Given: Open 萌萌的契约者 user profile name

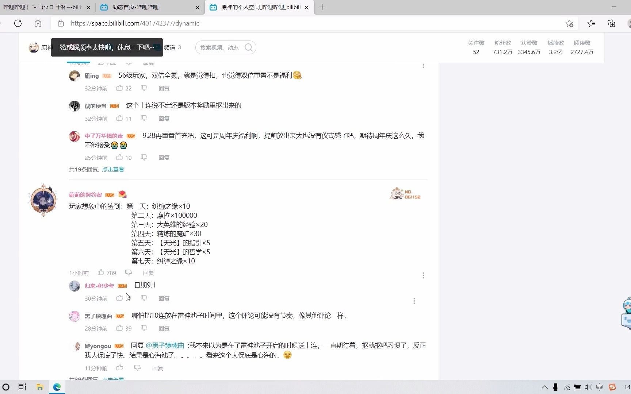Looking at the screenshot, I should pyautogui.click(x=85, y=194).
